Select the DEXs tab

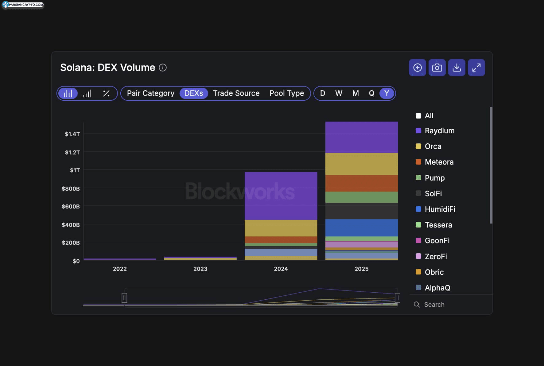[x=193, y=93]
